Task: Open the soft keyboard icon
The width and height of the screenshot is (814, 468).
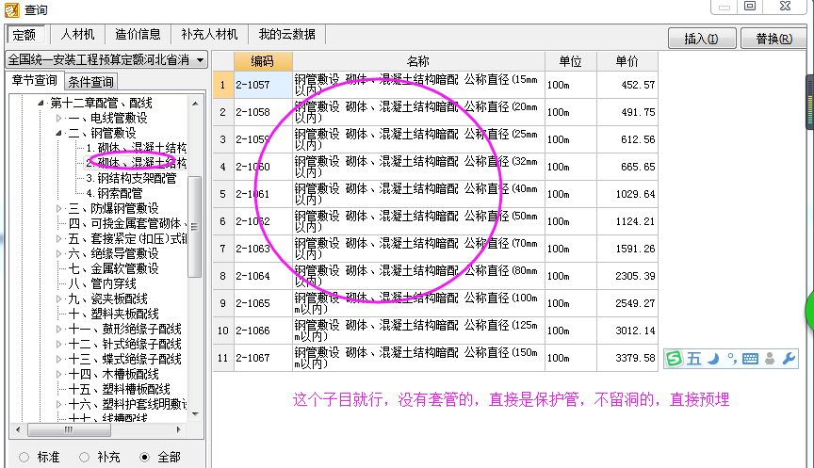Action: click(750, 359)
